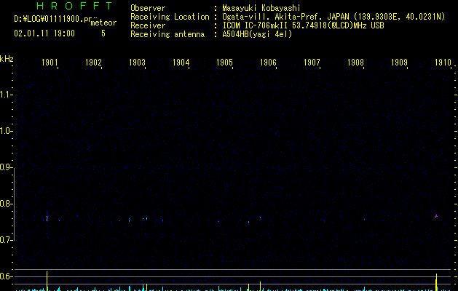Click the 0.7 frequency axis label
458x291 pixels.
[x=6, y=240]
